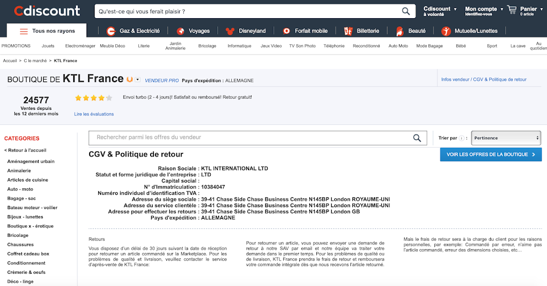This screenshot has width=547, height=286.
Task: Open the Tous nos rayons menu
Action: tap(46, 31)
